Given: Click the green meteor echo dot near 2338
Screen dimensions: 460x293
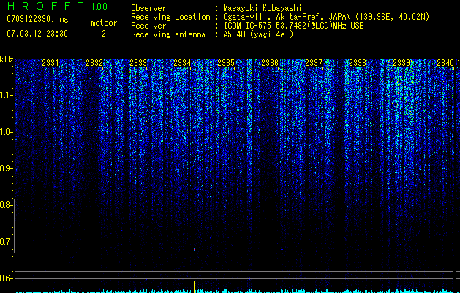Looking at the screenshot, I should pos(377,250).
